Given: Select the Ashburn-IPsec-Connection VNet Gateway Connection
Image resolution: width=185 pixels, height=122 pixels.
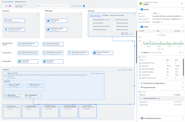Looking at the screenshot, I should pos(78,53).
